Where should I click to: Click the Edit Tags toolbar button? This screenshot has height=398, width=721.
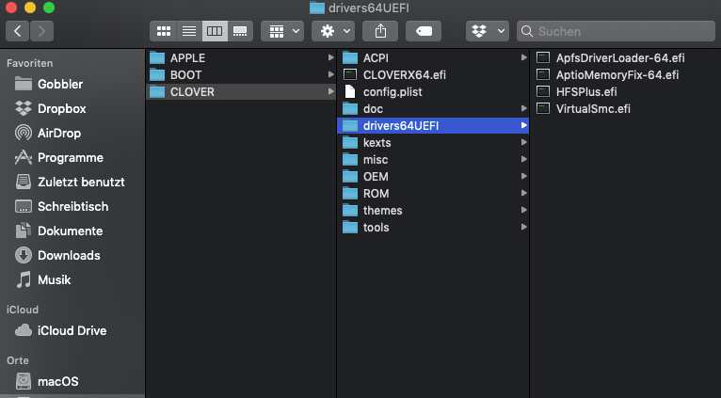(424, 31)
